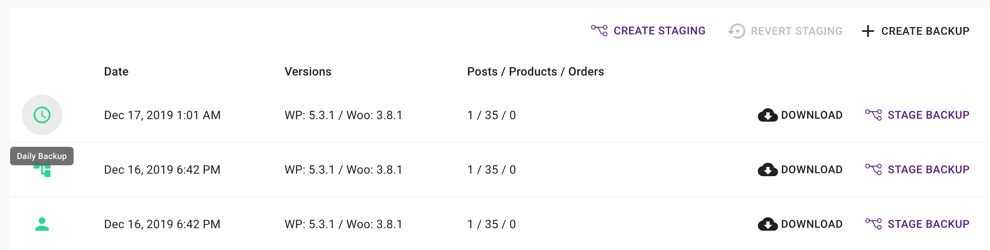Click the Daily Backup tooltip label

click(42, 156)
